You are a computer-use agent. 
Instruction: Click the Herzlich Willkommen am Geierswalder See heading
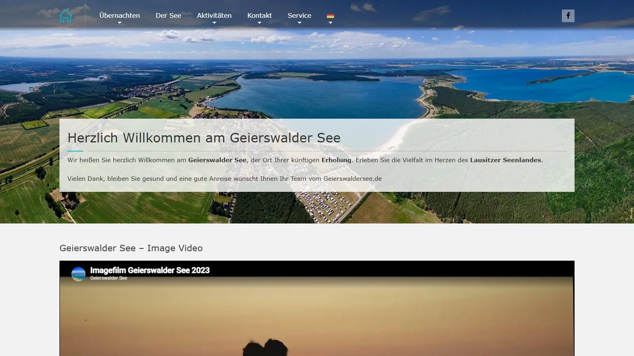pos(204,138)
